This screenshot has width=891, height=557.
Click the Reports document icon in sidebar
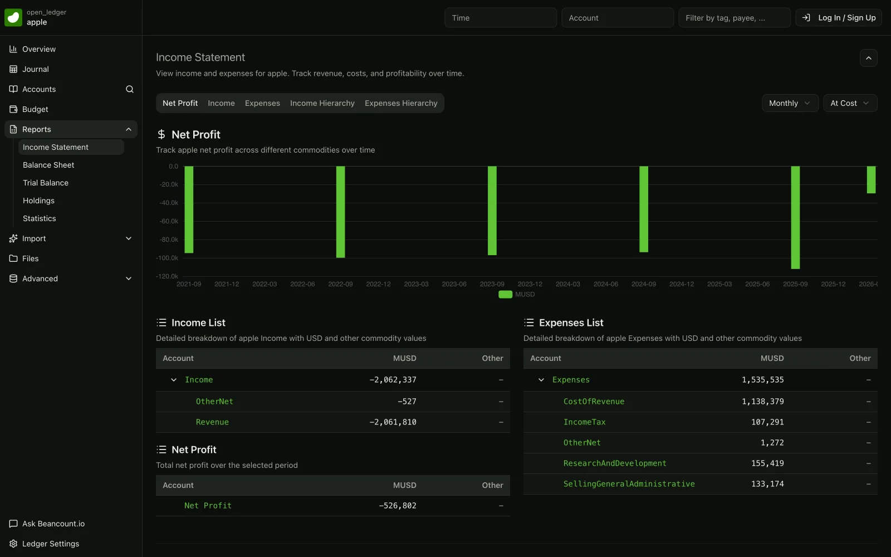13,129
